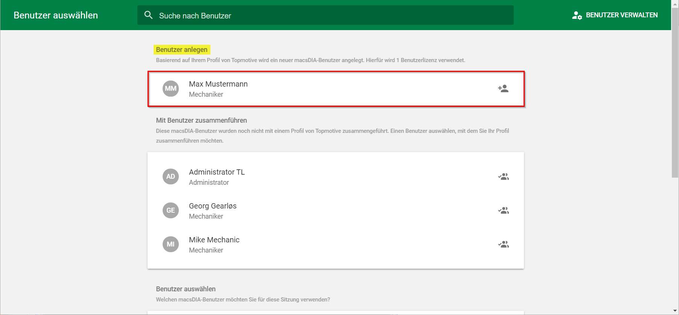Screen dimensions: 679x315
Task: Click merge icon for Administrator TL
Action: pos(503,177)
